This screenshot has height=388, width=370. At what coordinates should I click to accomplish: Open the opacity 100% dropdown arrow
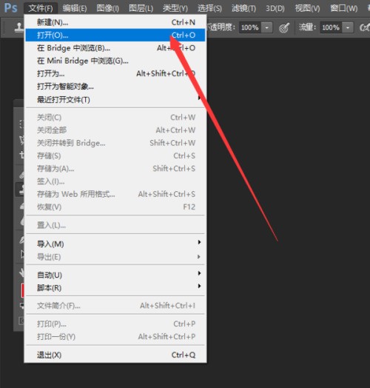point(267,27)
